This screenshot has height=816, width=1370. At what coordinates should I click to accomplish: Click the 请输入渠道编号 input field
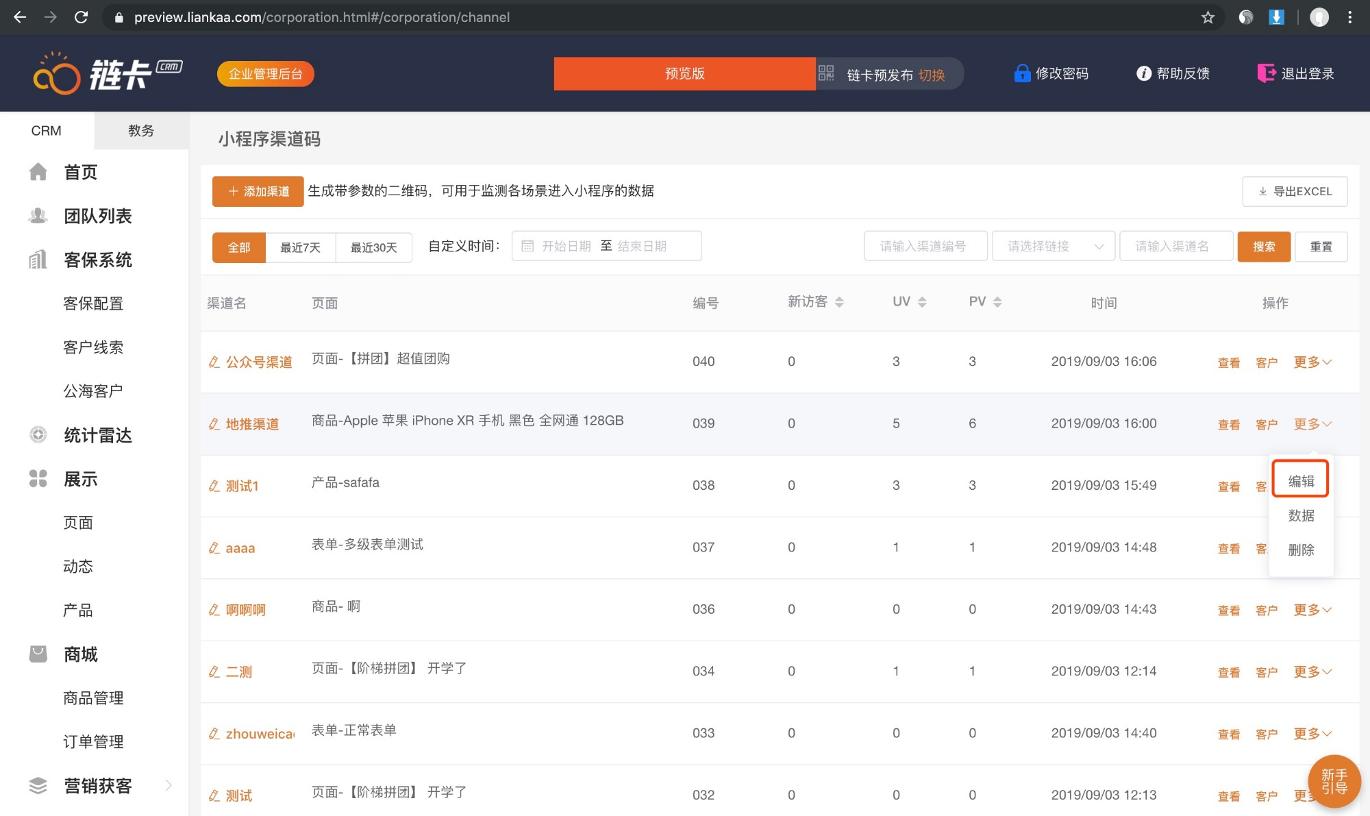(x=925, y=246)
